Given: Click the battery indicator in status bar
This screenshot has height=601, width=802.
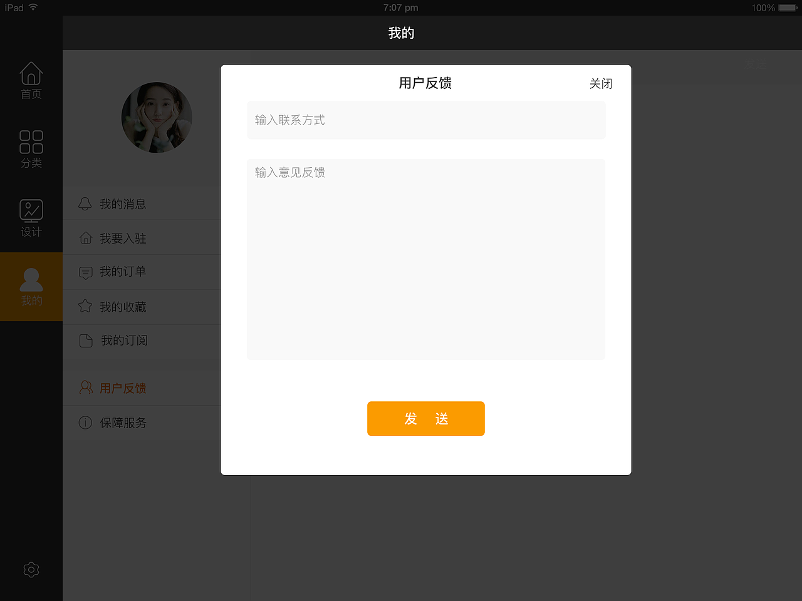Looking at the screenshot, I should [788, 8].
